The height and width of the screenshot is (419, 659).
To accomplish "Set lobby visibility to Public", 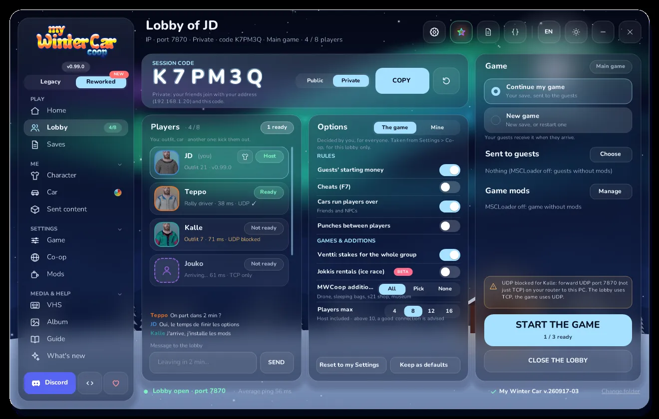I will (x=315, y=81).
